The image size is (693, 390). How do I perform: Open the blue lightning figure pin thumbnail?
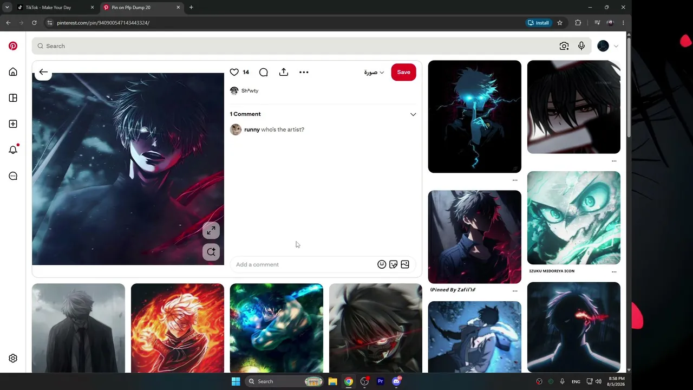[x=475, y=116]
